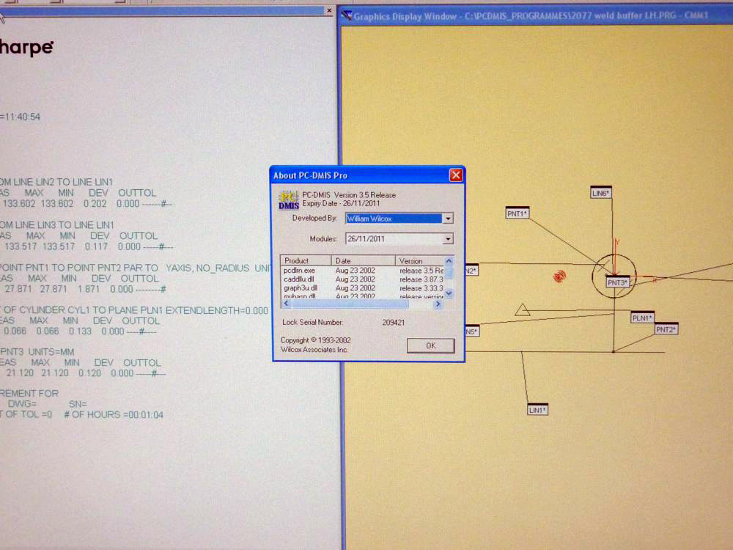
Task: Click the LIN6* label in Graphics Display
Action: point(601,193)
